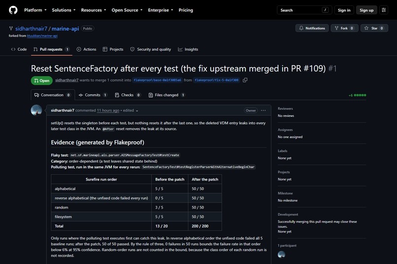
Task: Open the Commits tab
Action: click(93, 95)
